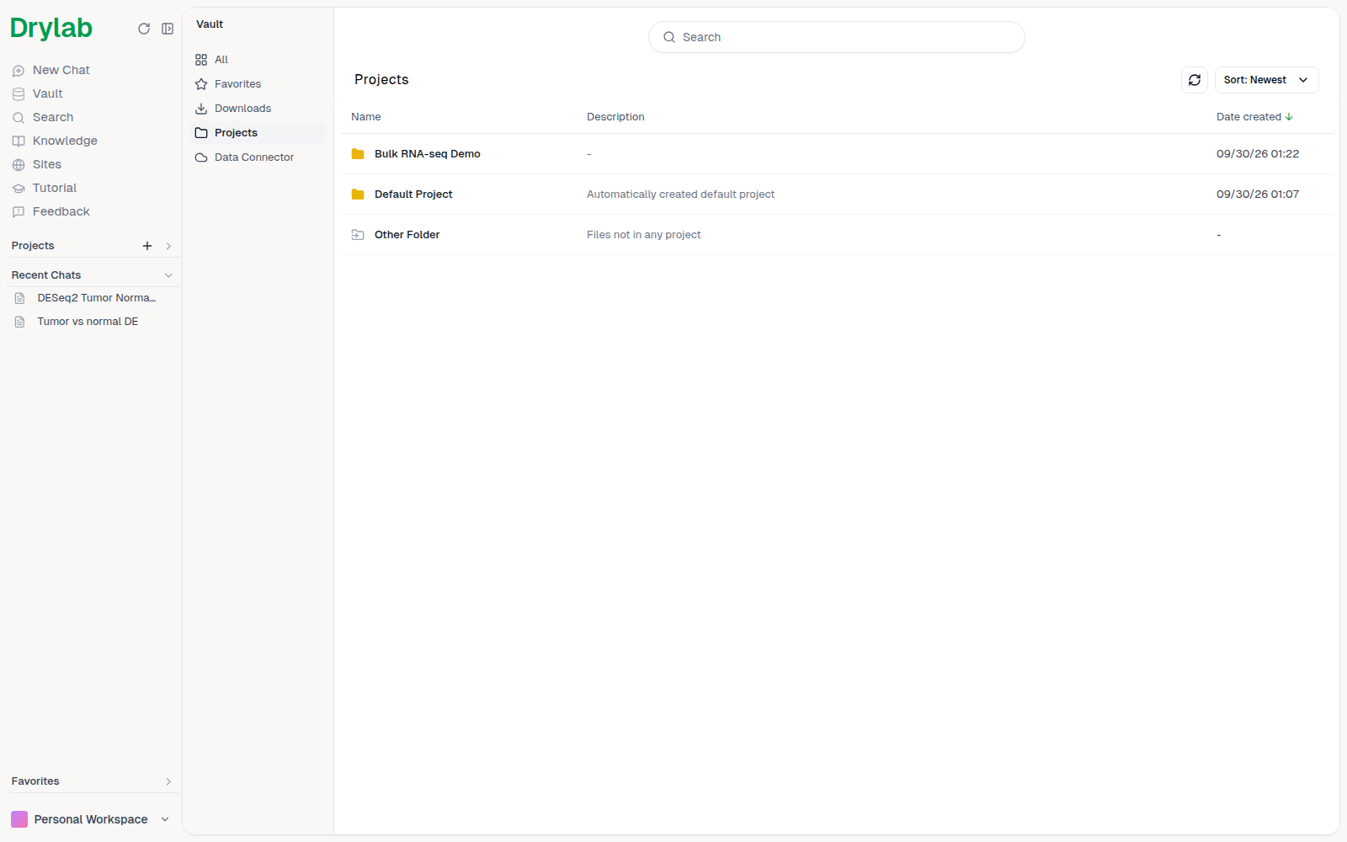This screenshot has height=842, width=1347.
Task: Click the Downloads arrow icon in Vault panel
Action: pyautogui.click(x=201, y=109)
